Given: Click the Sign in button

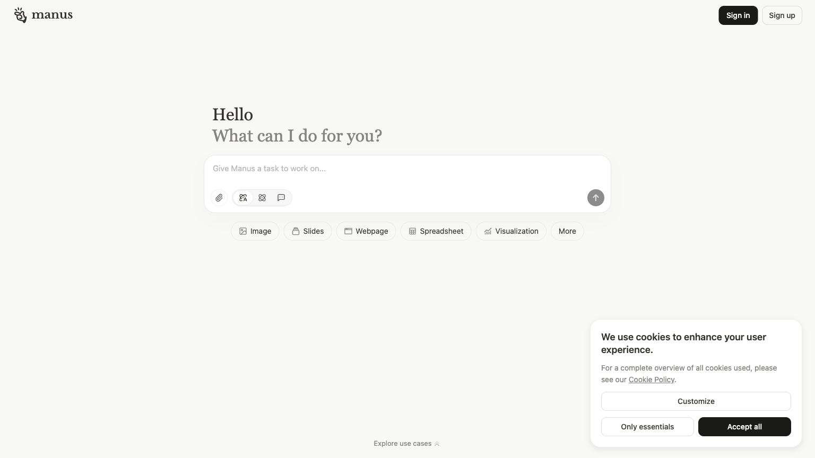Looking at the screenshot, I should tap(738, 15).
